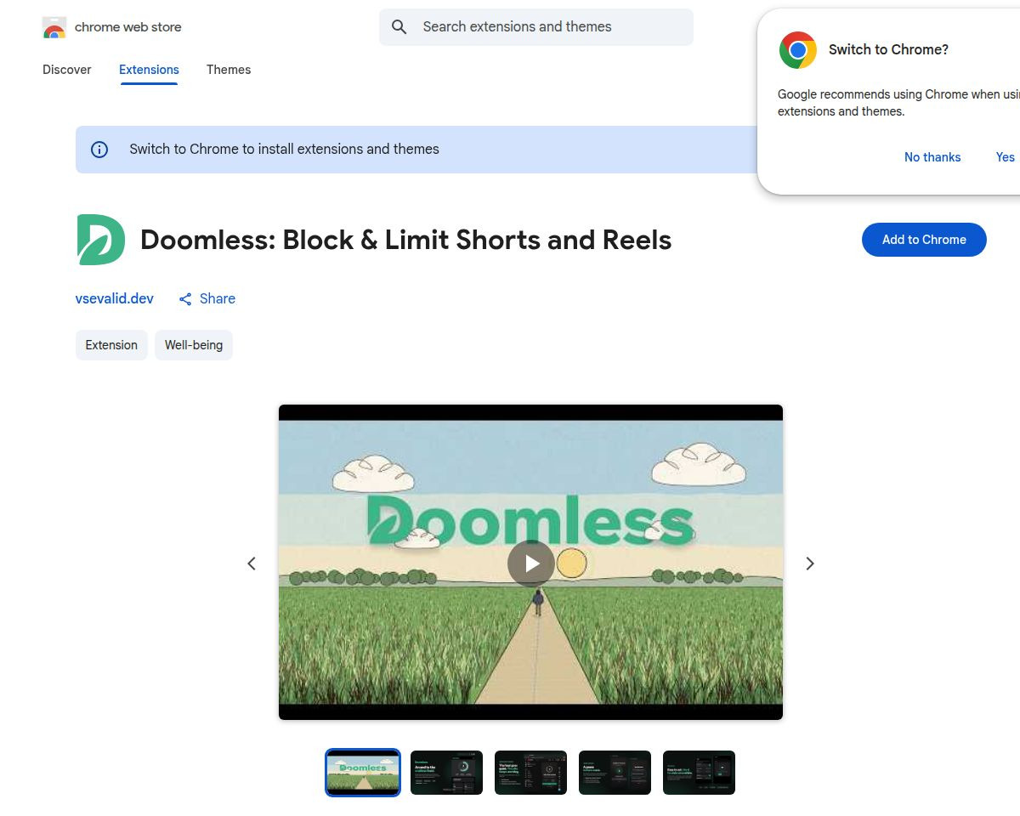Click the Doomless extension logo icon
This screenshot has height=816, width=1020.
click(x=100, y=240)
